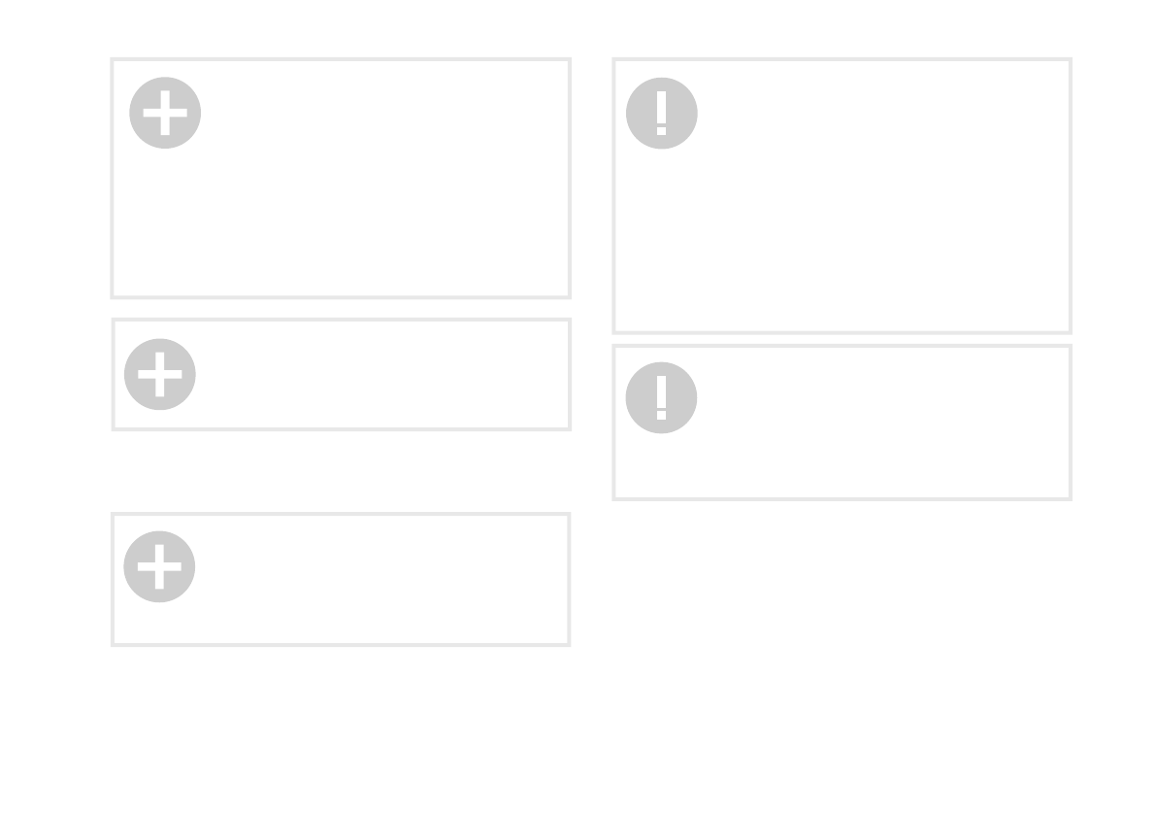1156x815 pixels.
Task: Hit the gray alert circle in the tallest right card
Action: [x=662, y=113]
